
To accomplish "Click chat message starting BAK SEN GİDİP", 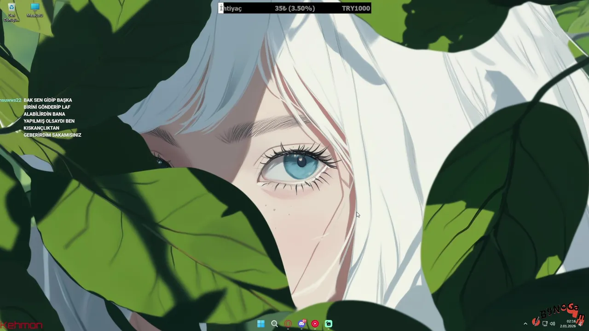I will pyautogui.click(x=52, y=118).
